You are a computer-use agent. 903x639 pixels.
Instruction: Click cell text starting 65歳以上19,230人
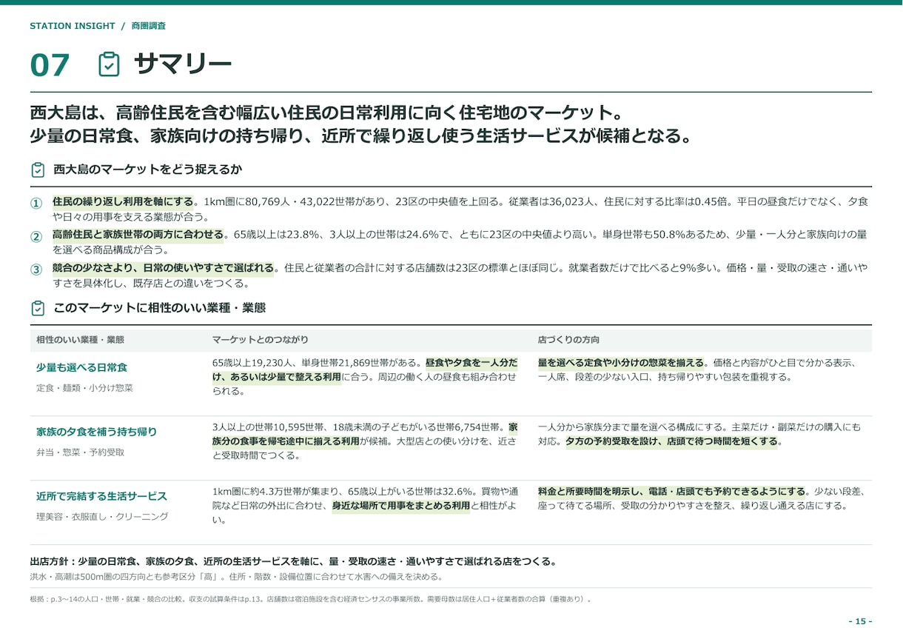tap(365, 377)
